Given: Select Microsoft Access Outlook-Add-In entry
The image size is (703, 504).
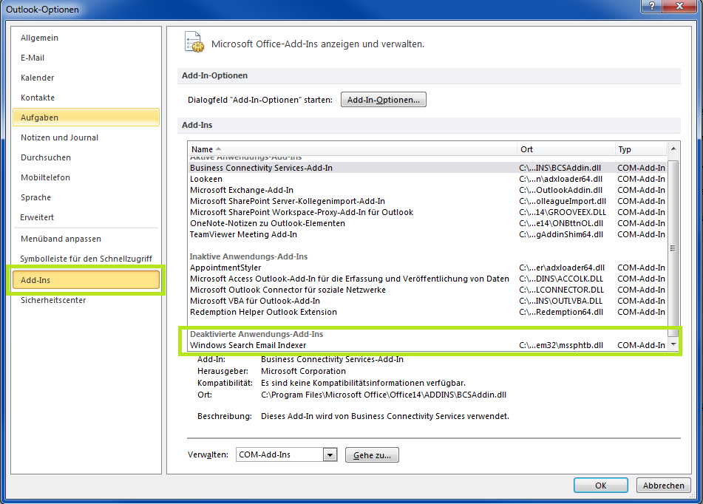Looking at the screenshot, I should pos(427,279).
